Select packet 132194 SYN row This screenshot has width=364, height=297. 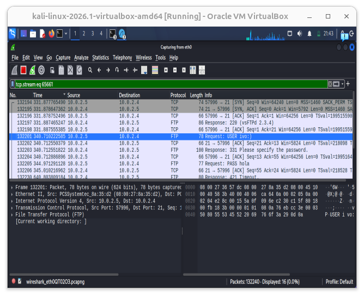coord(181,102)
